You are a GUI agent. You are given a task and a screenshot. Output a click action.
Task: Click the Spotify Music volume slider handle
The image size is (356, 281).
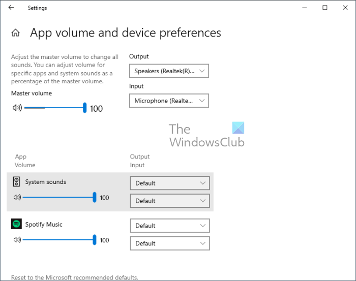tap(95, 240)
